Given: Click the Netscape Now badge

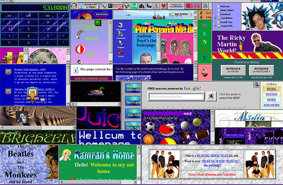Looking at the screenshot, I should (115, 6).
